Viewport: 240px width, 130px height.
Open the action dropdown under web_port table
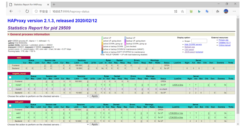coord(75,124)
